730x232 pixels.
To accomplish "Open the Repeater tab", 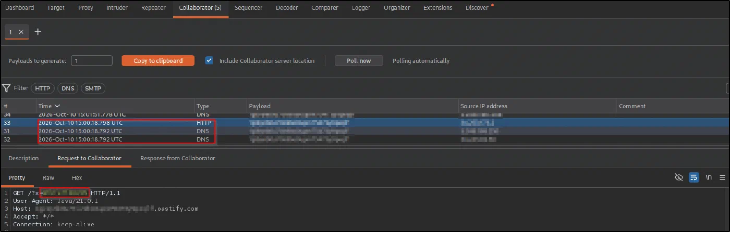I will point(153,8).
